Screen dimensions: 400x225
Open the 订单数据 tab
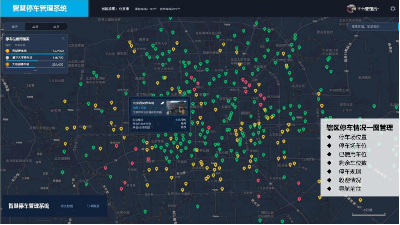pyautogui.click(x=93, y=206)
